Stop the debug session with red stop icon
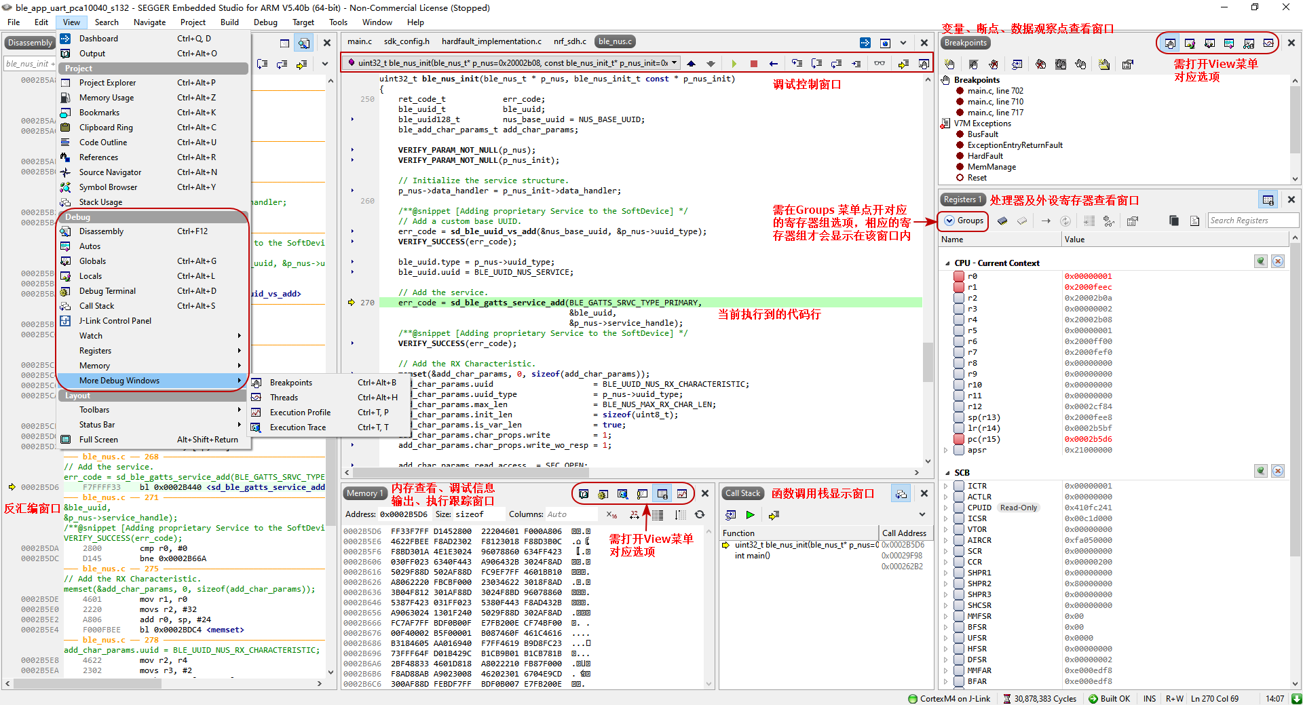Image resolution: width=1303 pixels, height=705 pixels. (753, 64)
